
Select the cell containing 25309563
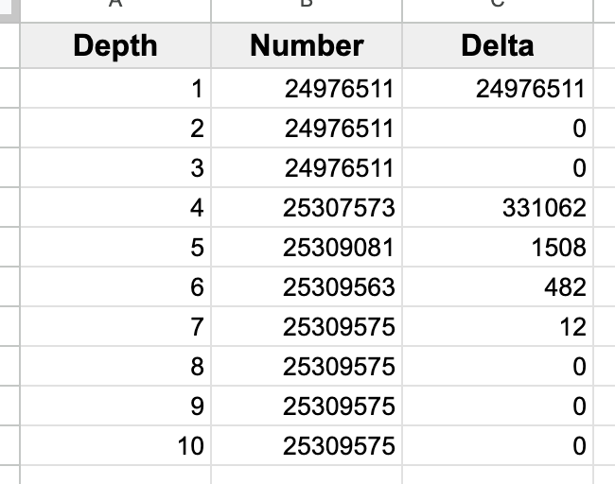point(307,286)
